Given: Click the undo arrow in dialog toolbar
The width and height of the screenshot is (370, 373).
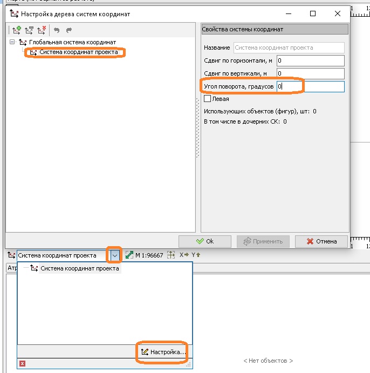Looking at the screenshot, I should pyautogui.click(x=57, y=30).
